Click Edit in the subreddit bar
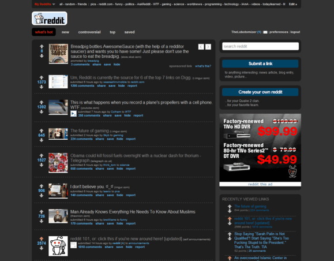The width and height of the screenshot is (334, 261). [292, 4]
